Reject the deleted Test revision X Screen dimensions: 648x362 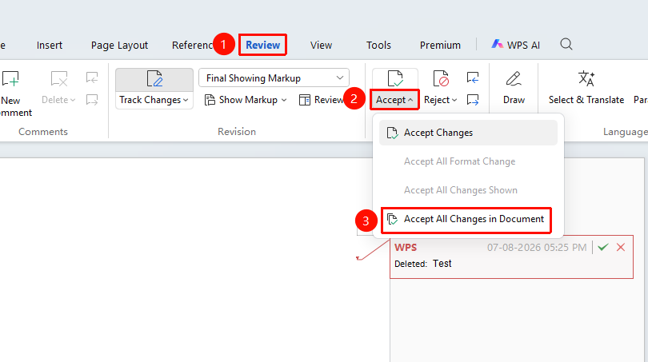point(621,247)
